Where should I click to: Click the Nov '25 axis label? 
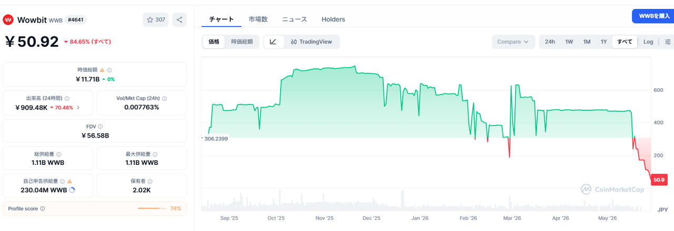coord(324,218)
